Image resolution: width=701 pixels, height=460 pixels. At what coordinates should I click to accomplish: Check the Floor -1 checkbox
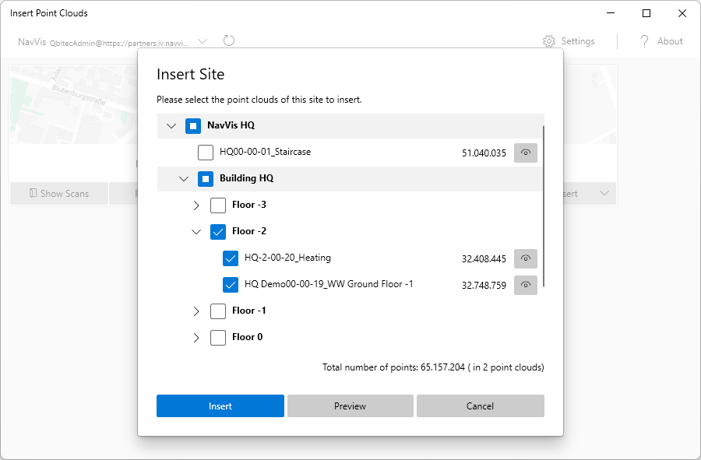click(x=218, y=311)
